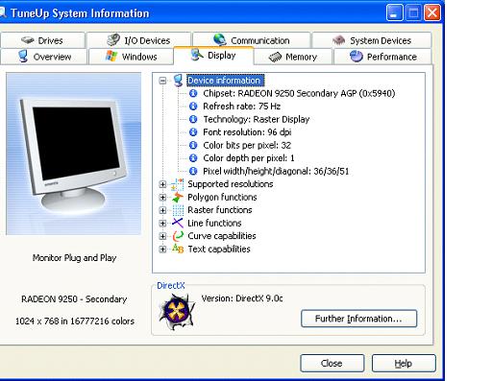This screenshot has width=492, height=381.
Task: Click info icon beside Pixel width/height/diagonal
Action: click(x=193, y=171)
